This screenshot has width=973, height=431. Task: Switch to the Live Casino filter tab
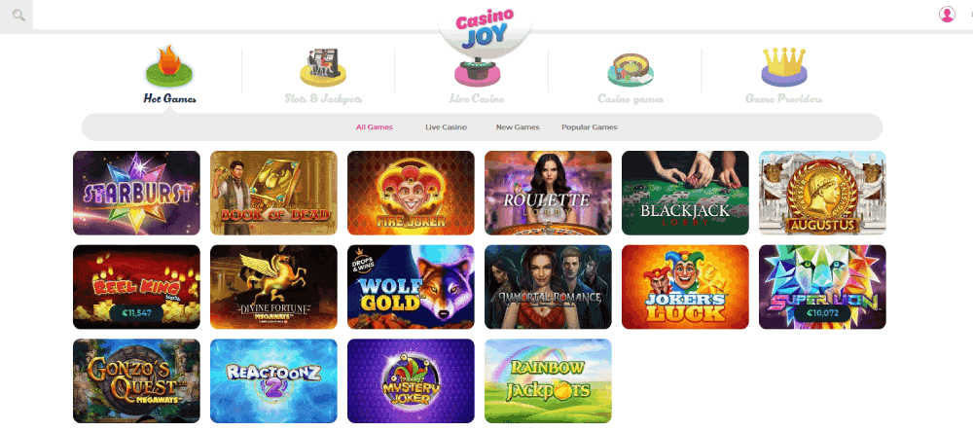447,127
